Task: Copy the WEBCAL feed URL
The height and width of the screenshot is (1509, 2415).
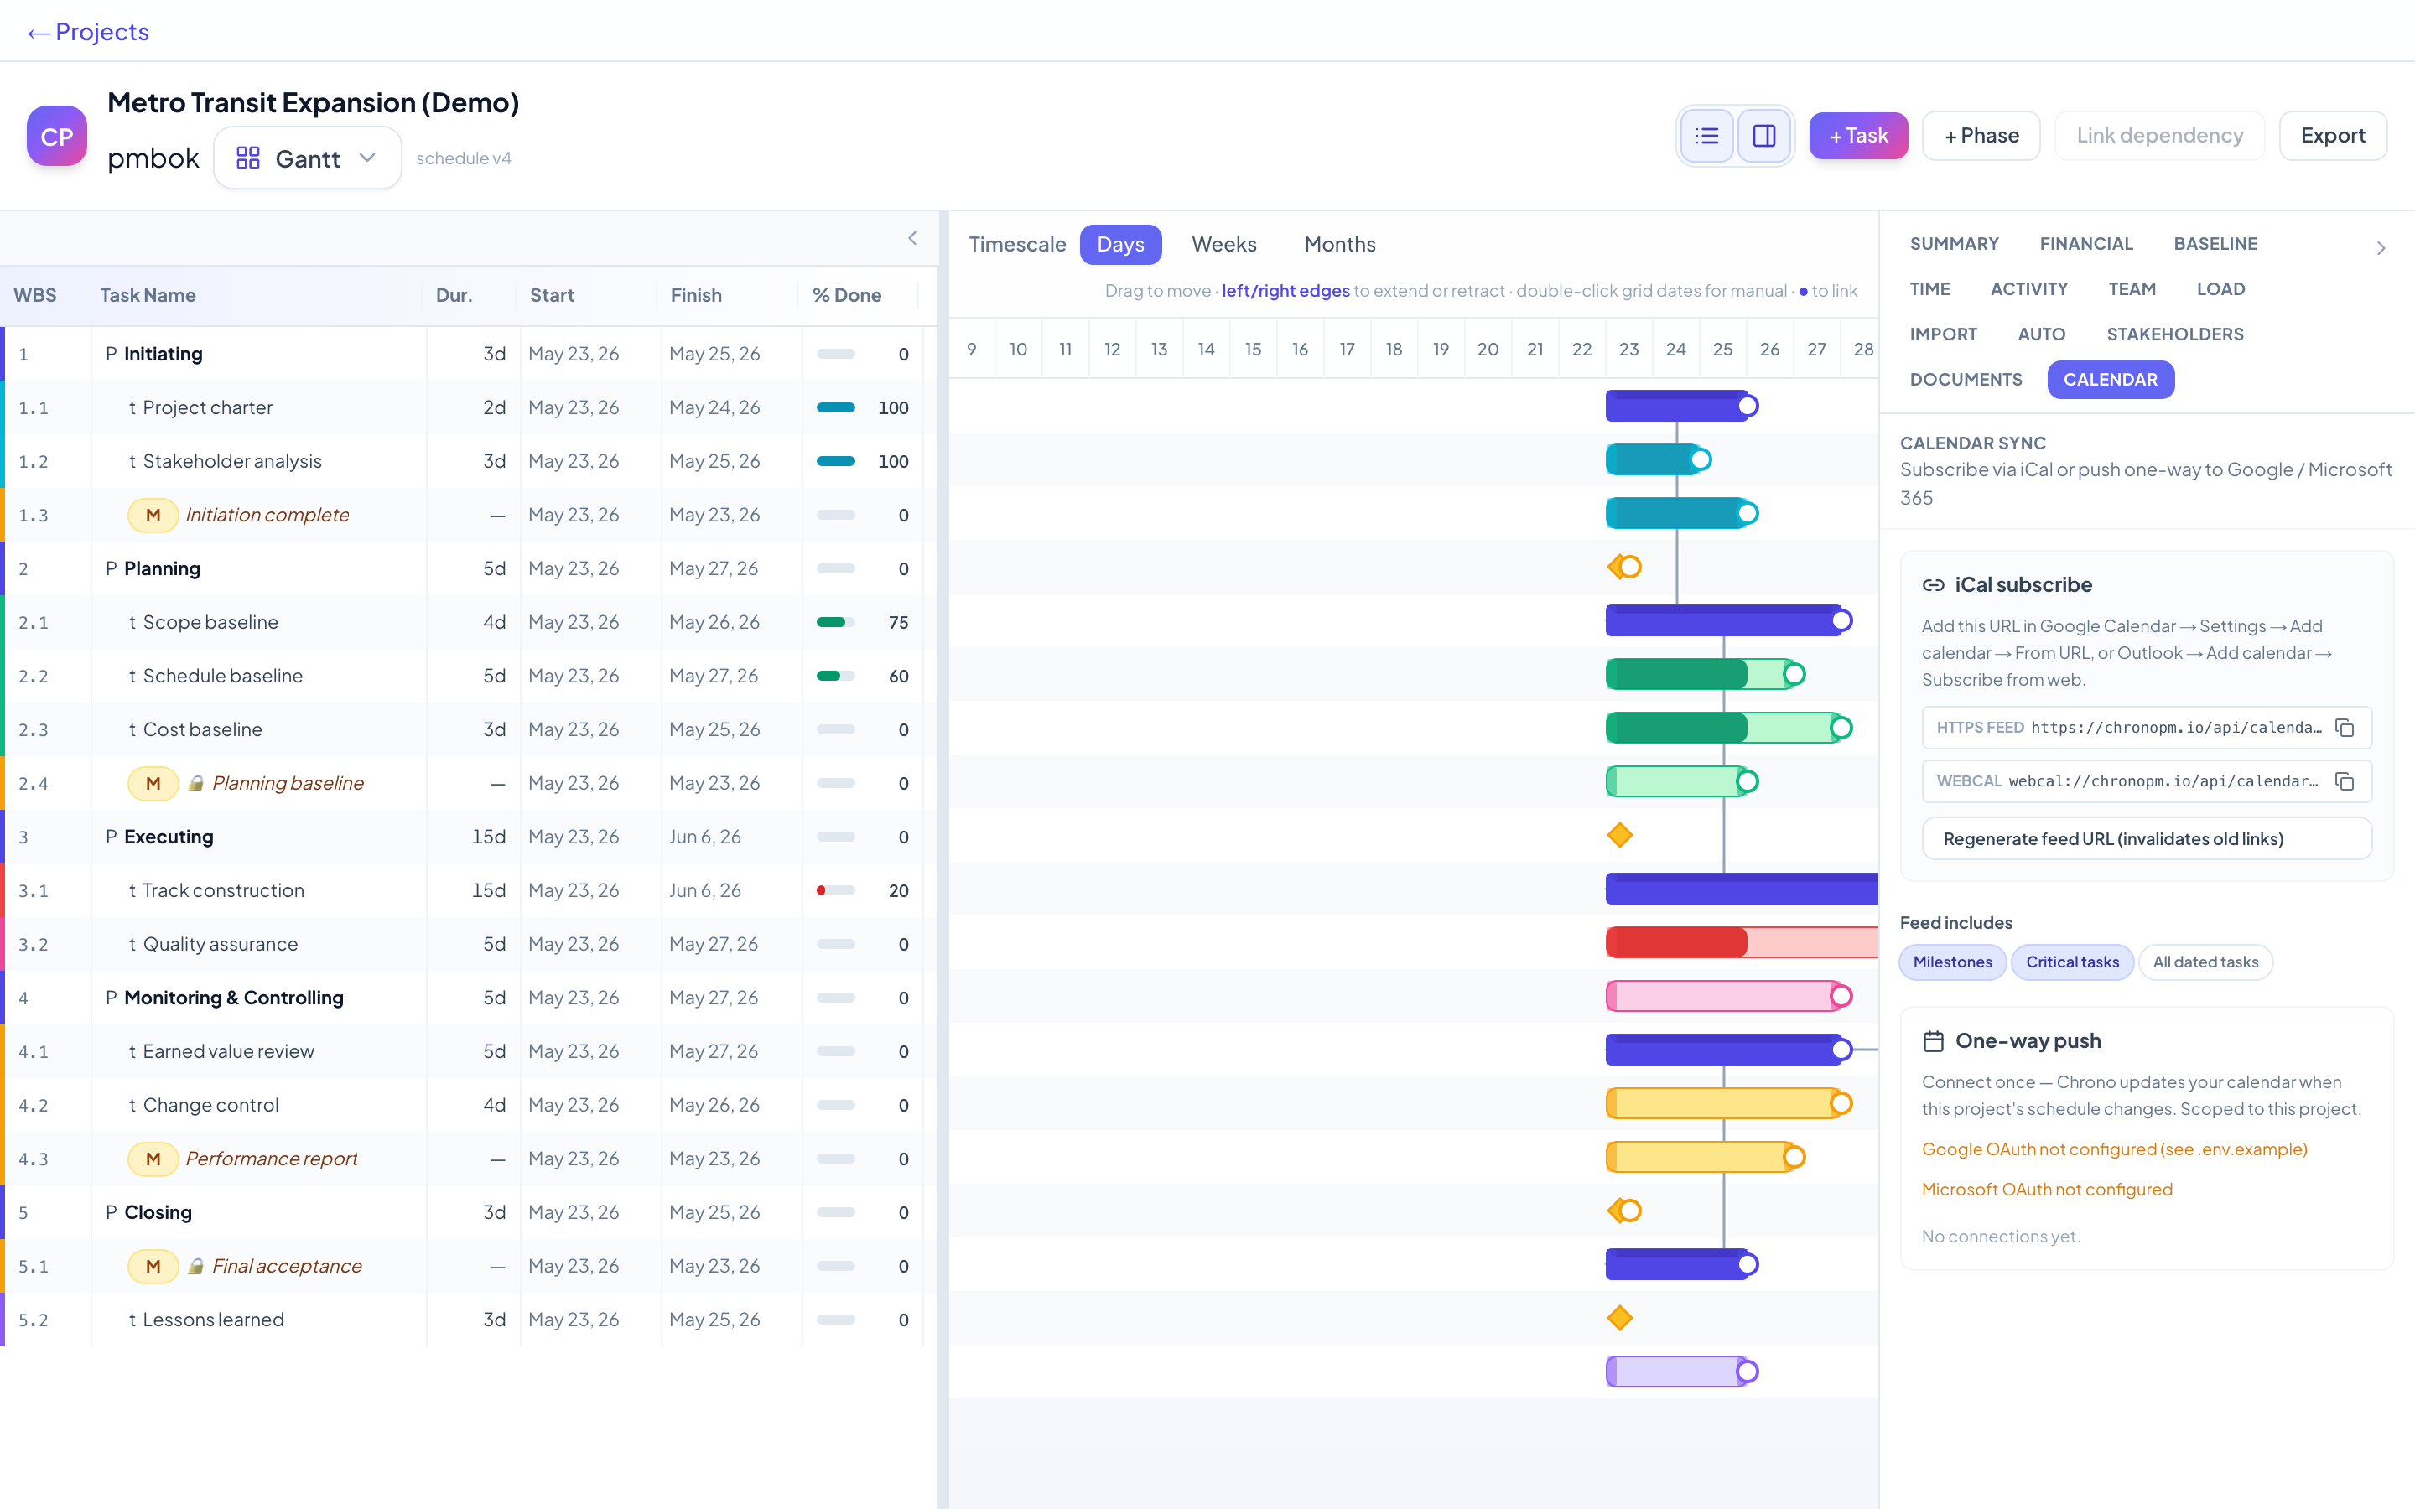Action: [x=2345, y=781]
